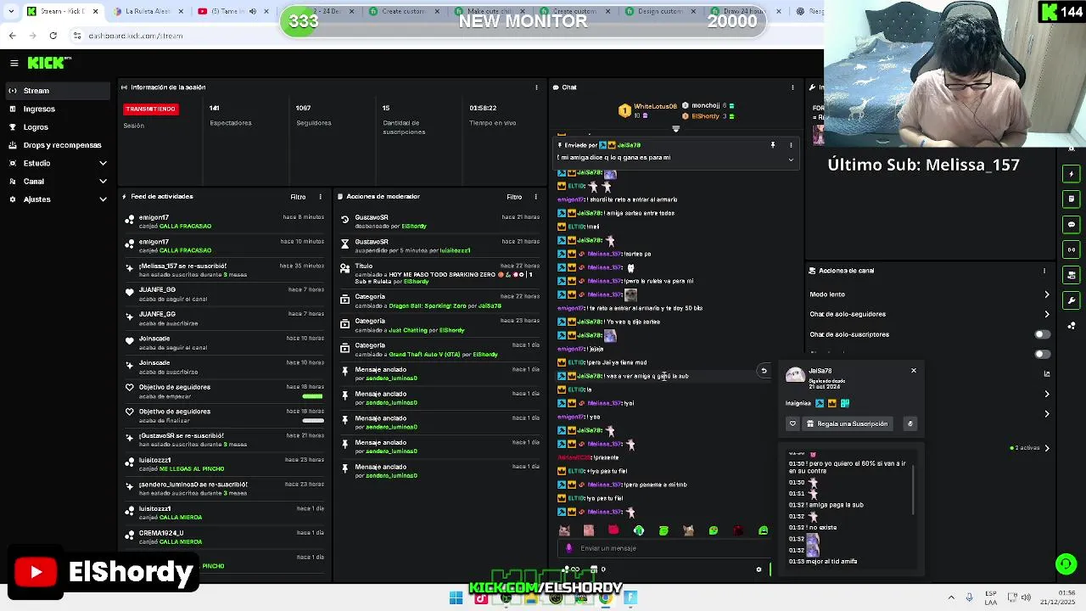The width and height of the screenshot is (1086, 611).
Task: Click Melissa_157 re-suscribió activity row
Action: coord(223,270)
